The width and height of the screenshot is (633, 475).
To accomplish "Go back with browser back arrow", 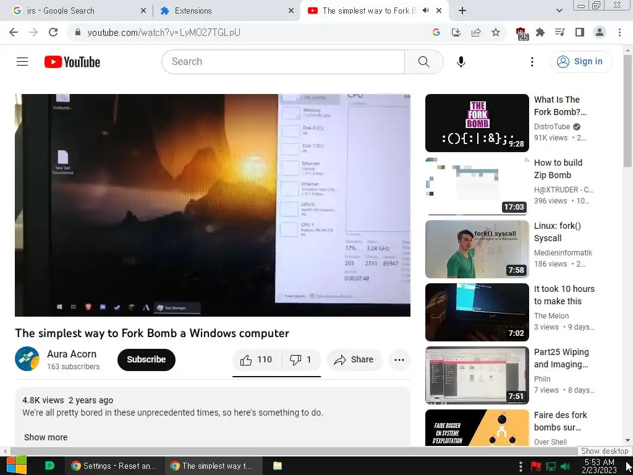I will pos(14,32).
